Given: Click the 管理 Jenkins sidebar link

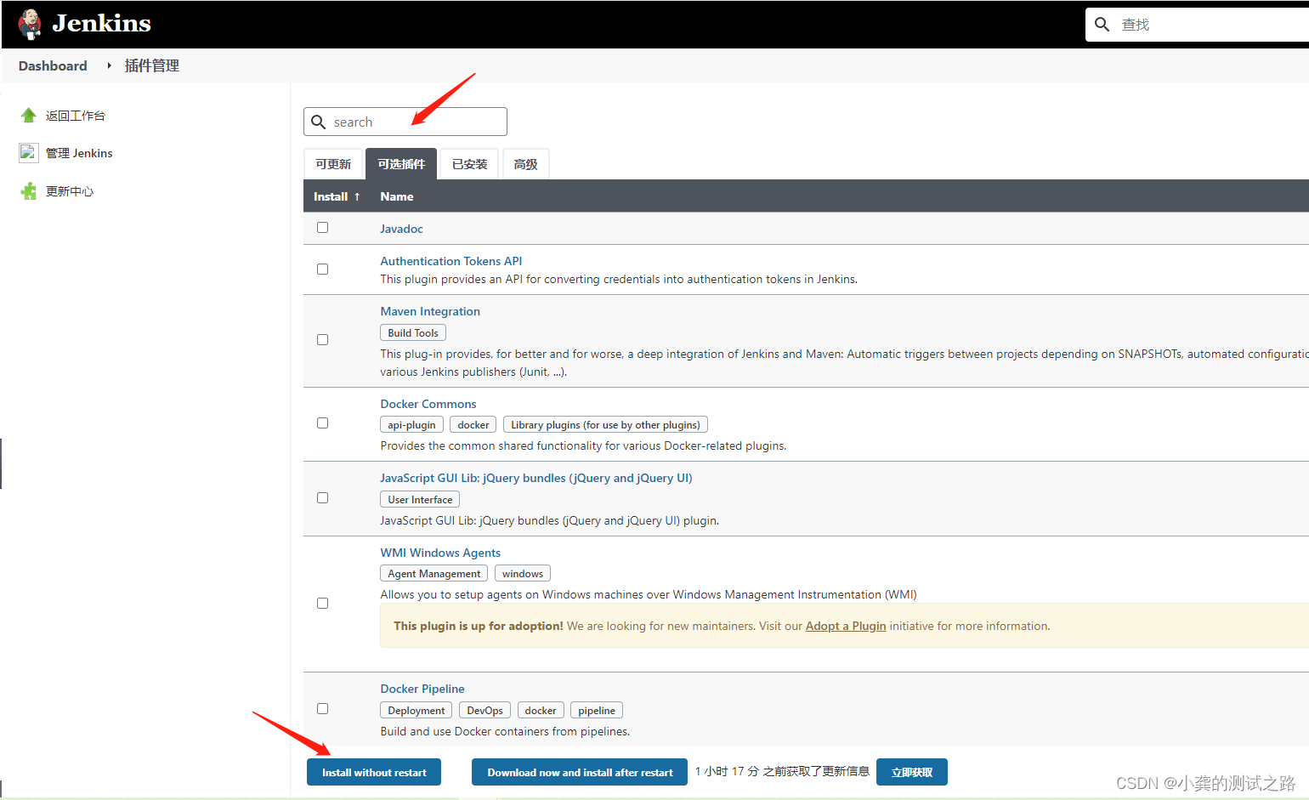Looking at the screenshot, I should (79, 153).
